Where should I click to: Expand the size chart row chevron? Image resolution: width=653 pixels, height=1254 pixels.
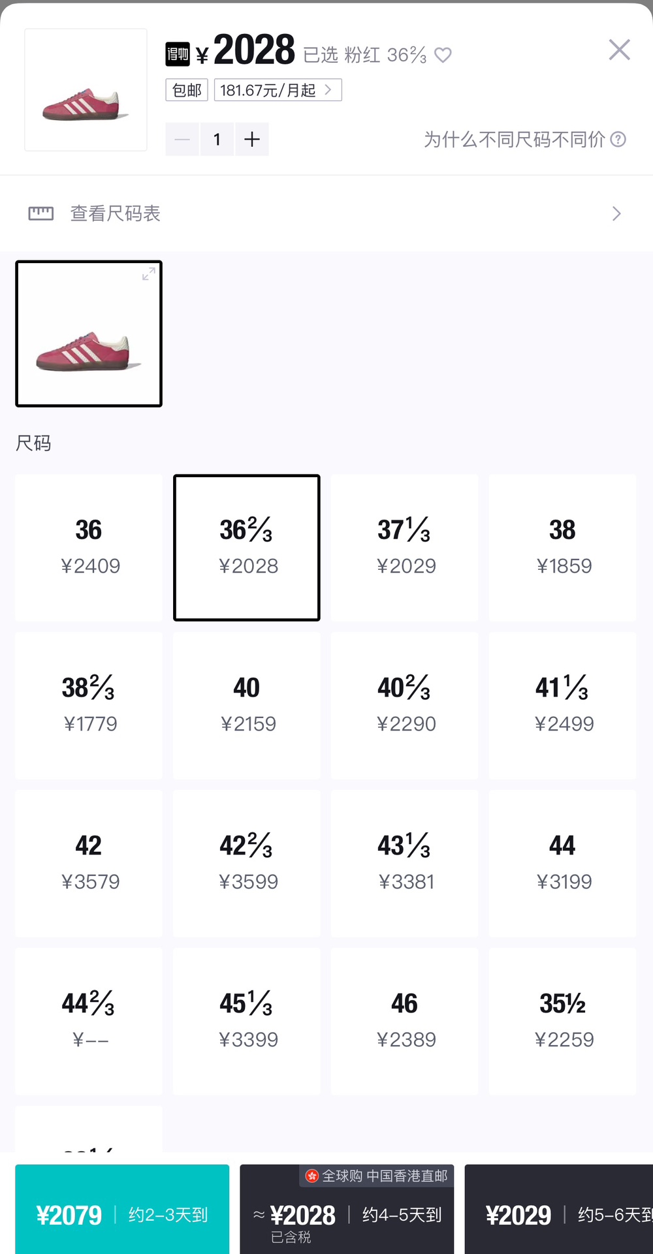click(616, 213)
